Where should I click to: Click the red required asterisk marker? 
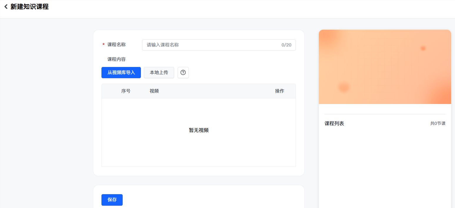[x=104, y=45]
